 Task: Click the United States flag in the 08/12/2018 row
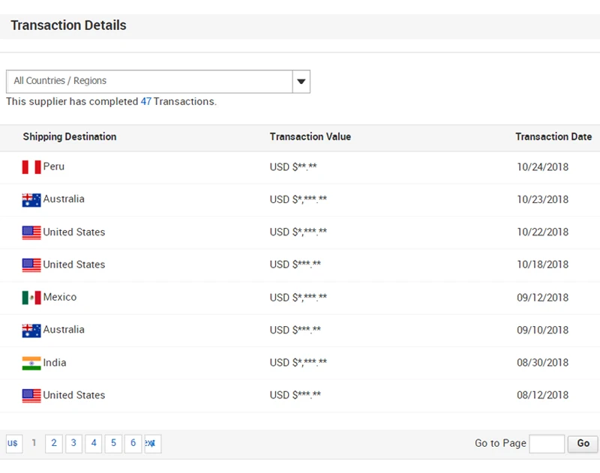[x=31, y=396]
